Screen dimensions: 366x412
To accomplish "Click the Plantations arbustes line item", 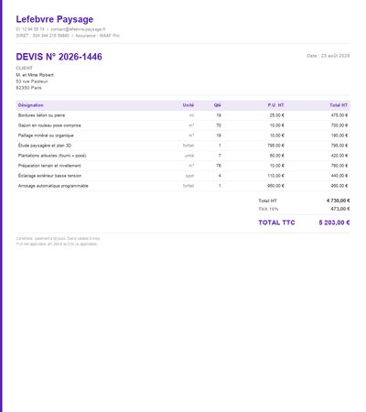I will pyautogui.click(x=183, y=156).
